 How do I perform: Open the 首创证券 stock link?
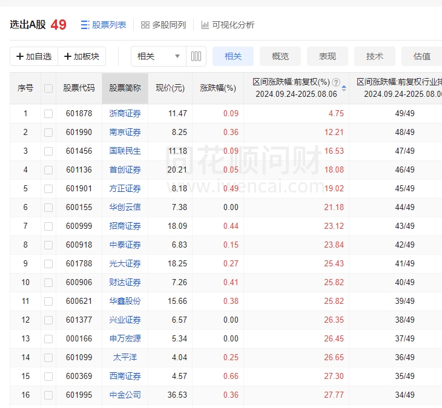[125, 170]
